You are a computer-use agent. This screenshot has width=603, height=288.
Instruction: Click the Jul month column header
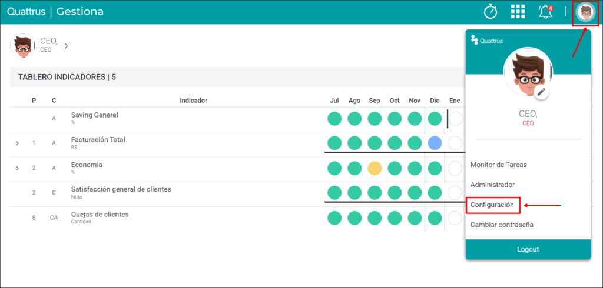click(334, 101)
